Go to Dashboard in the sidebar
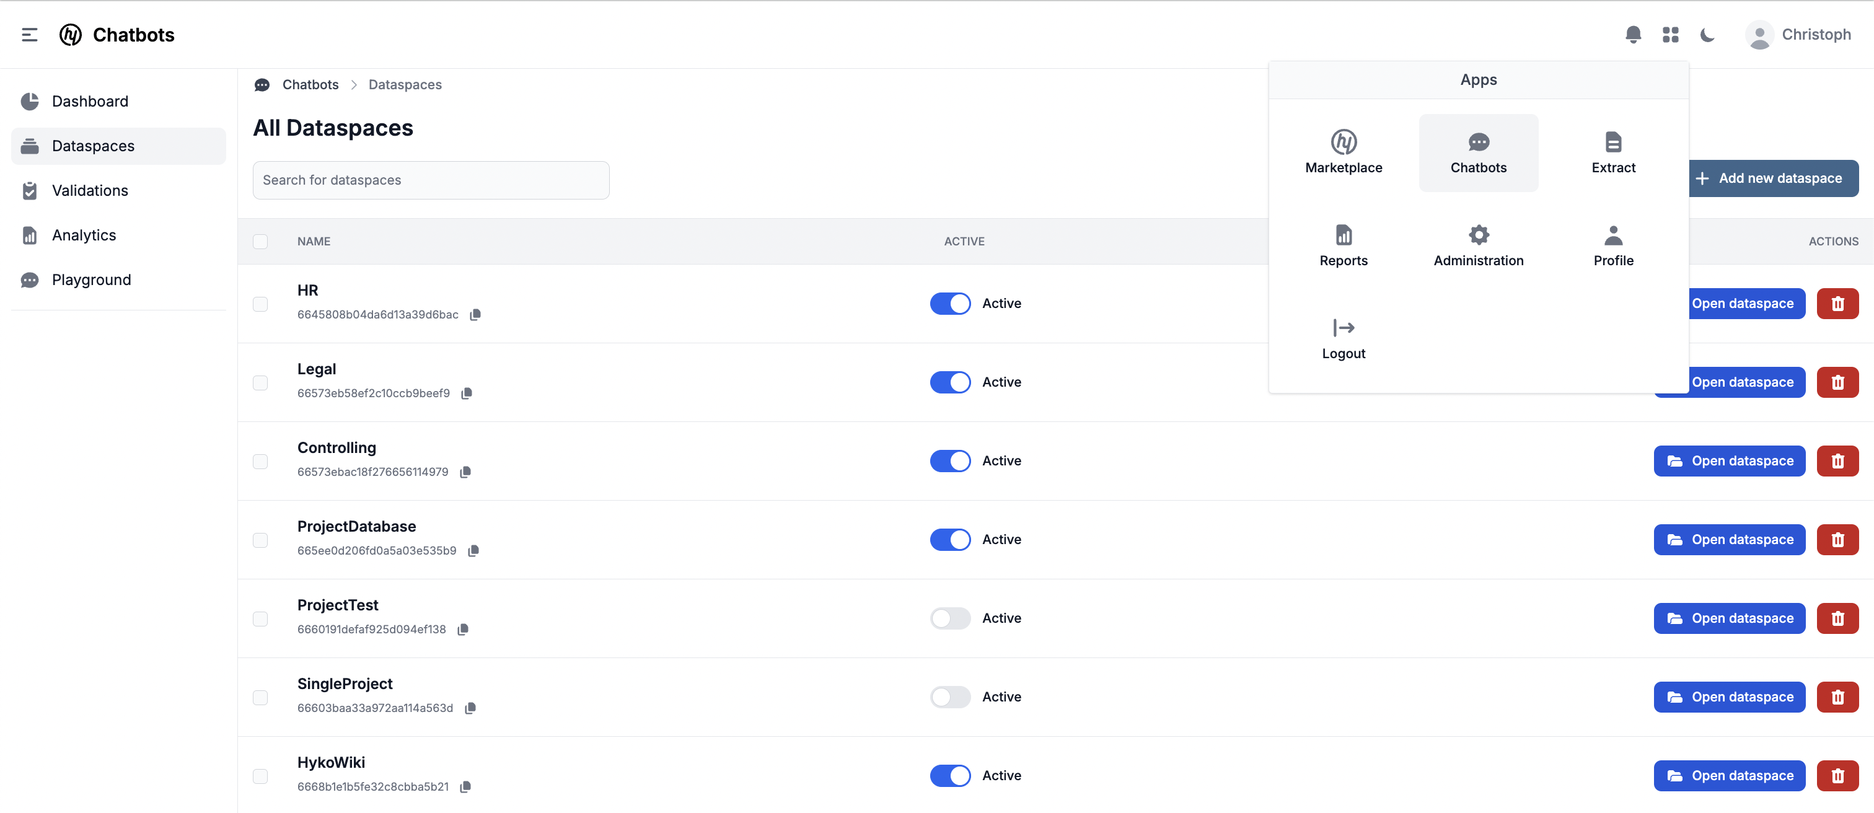Screen dimensions: 1874x813 pyautogui.click(x=89, y=101)
